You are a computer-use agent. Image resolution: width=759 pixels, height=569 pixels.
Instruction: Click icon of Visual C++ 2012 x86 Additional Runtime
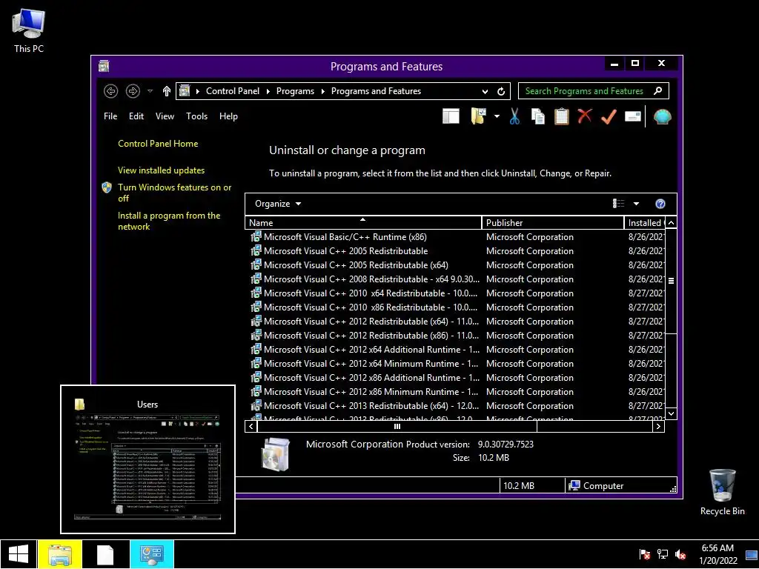(x=256, y=377)
